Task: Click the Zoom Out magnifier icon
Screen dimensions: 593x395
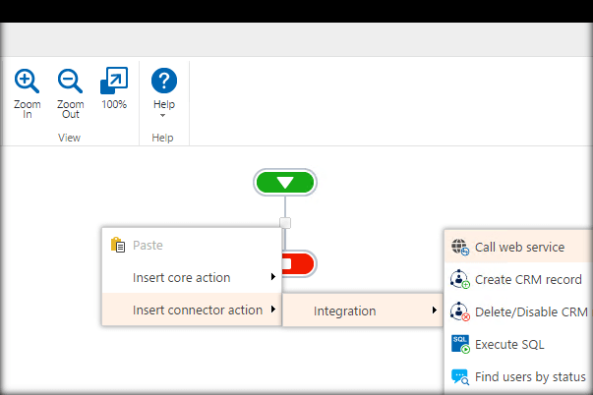Action: (70, 81)
